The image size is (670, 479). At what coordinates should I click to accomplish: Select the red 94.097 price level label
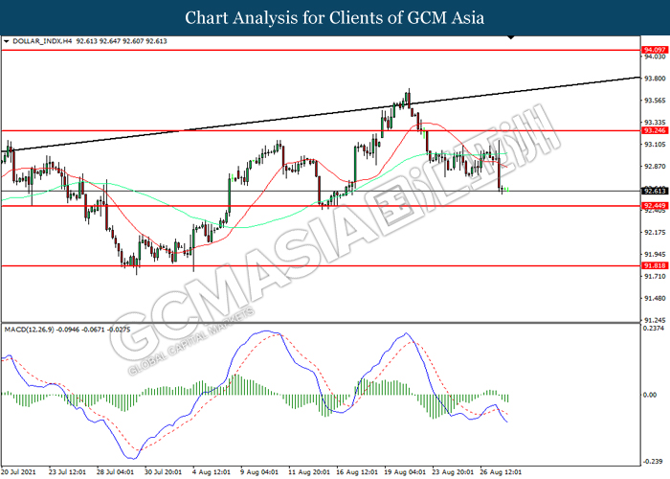pyautogui.click(x=655, y=50)
